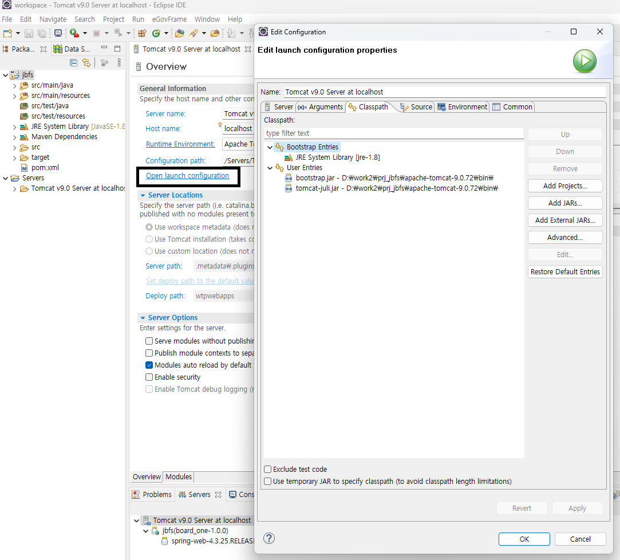Open the Project menu
The width and height of the screenshot is (620, 560).
coord(113,19)
